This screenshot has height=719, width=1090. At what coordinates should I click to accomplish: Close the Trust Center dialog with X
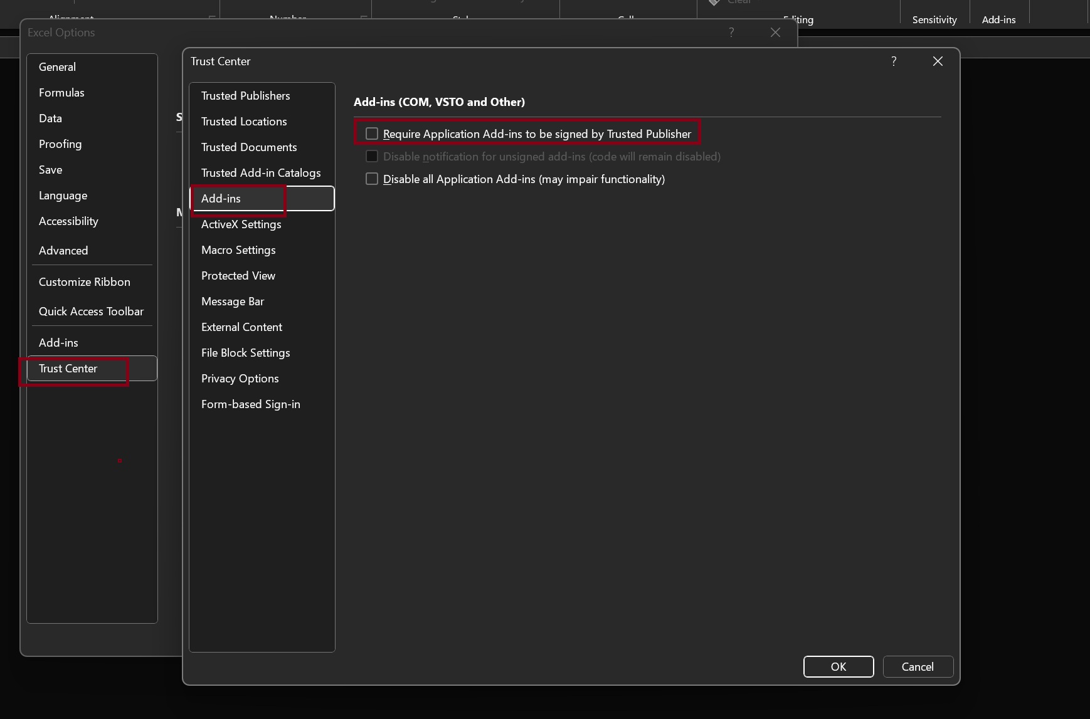tap(938, 61)
